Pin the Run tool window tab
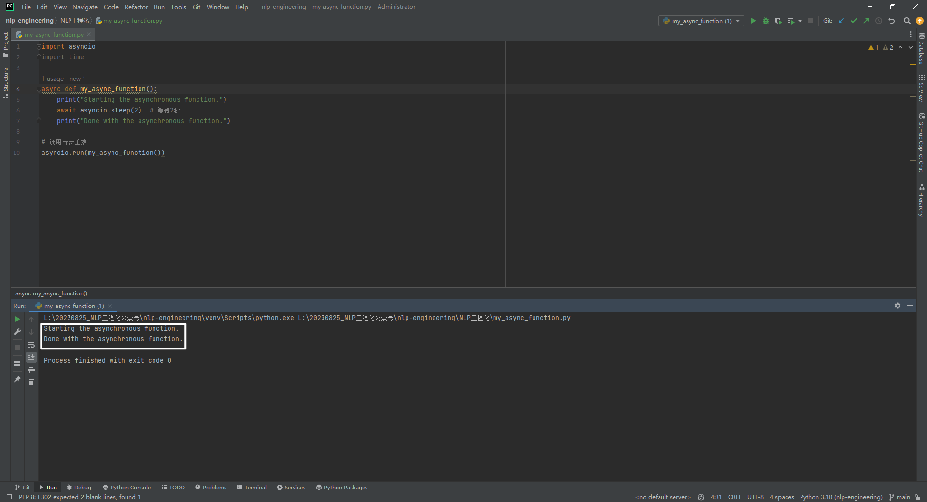The height and width of the screenshot is (502, 927). (x=17, y=380)
